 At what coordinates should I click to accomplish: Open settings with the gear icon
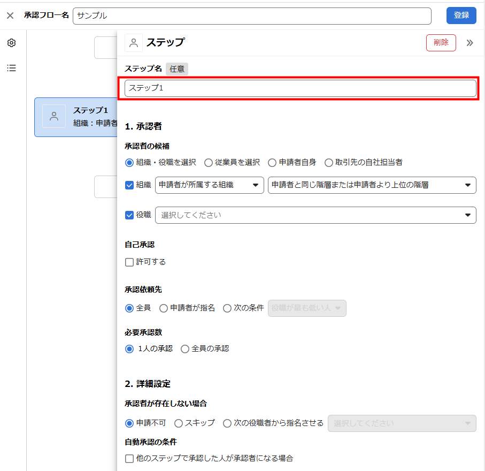click(11, 43)
